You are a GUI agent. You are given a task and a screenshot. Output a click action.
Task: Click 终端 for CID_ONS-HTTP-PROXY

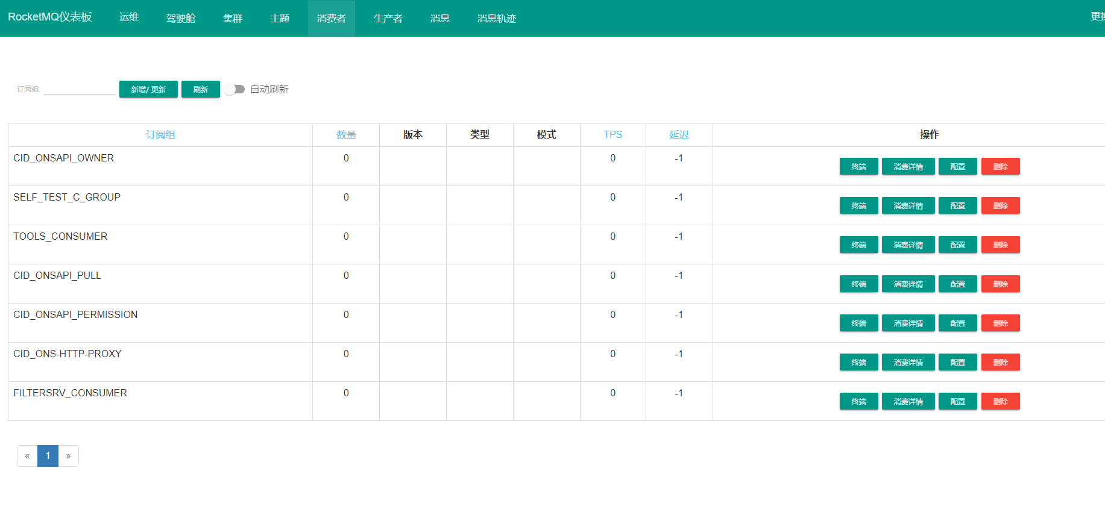point(859,362)
